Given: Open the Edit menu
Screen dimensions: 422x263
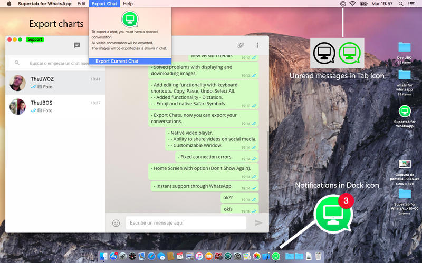Looking at the screenshot, I should pos(81,4).
